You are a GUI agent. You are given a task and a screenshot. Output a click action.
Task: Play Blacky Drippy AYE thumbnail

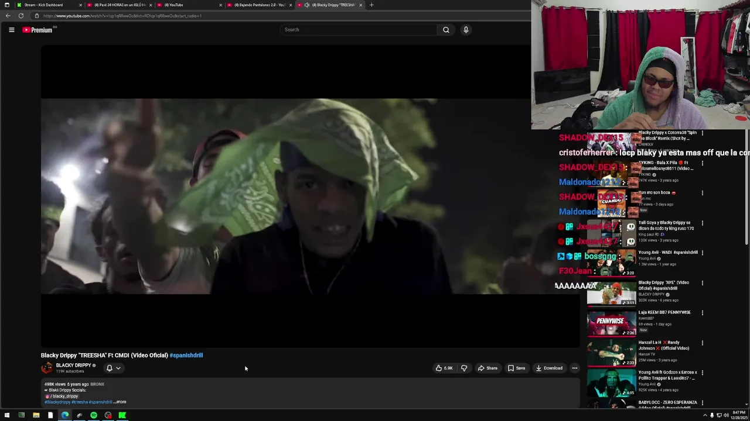611,294
